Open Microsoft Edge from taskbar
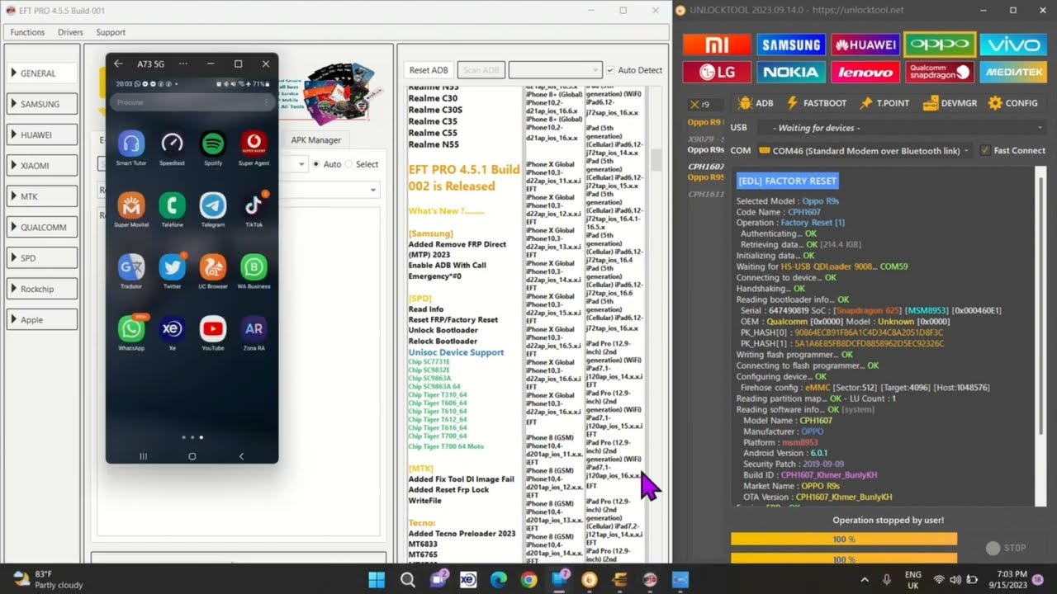This screenshot has height=594, width=1057. 498,579
